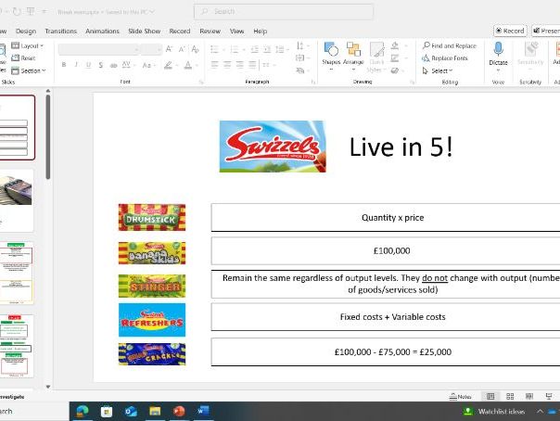Image resolution: width=560 pixels, height=421 pixels.
Task: Open the Select dropdown in Editing
Action: pyautogui.click(x=438, y=70)
